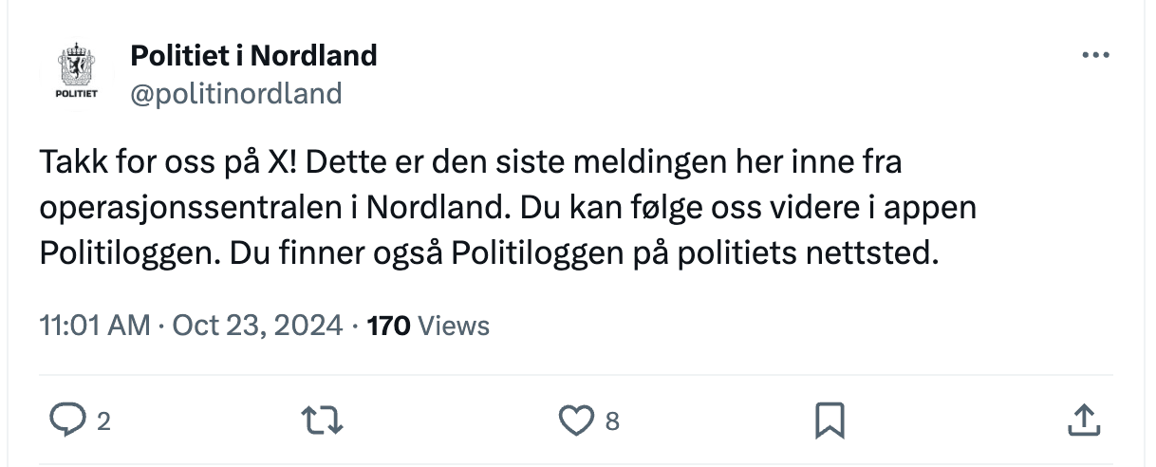Image resolution: width=1156 pixels, height=467 pixels.
Task: Open the Politiet i Nordland display name
Action: point(253,56)
